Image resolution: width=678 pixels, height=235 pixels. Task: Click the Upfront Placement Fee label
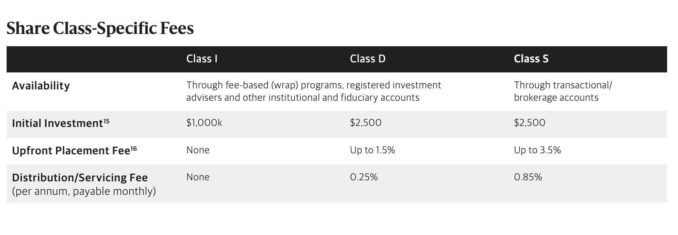click(71, 151)
